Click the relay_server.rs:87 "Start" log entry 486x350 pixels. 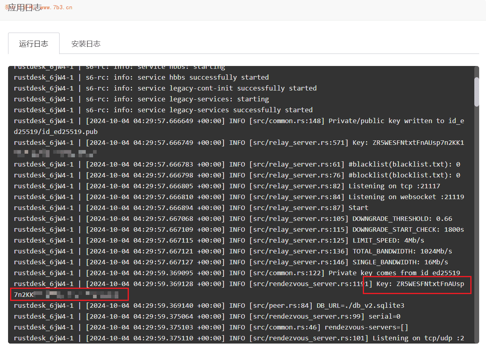tap(191, 208)
